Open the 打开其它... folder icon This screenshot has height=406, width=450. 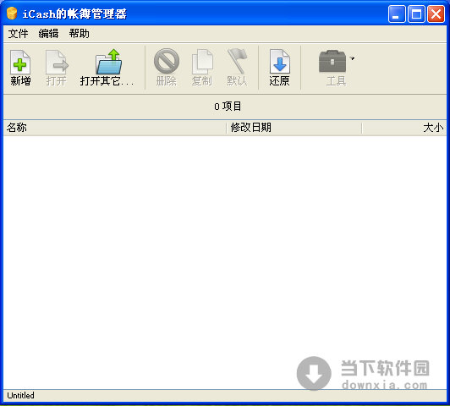pos(108,62)
